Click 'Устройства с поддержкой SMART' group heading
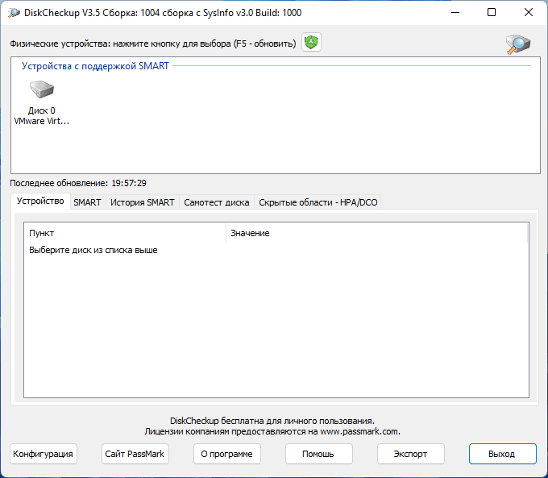 pos(95,66)
